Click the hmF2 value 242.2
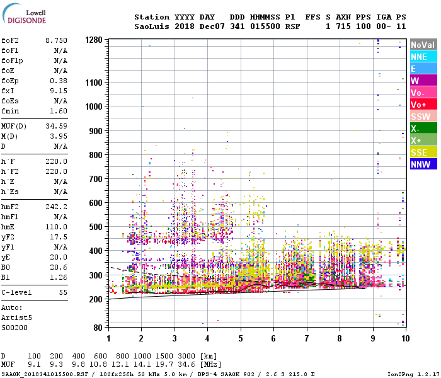Viewport: 441px width, 378px height. pos(56,207)
